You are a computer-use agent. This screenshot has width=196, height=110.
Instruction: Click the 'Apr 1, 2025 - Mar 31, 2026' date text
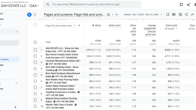tap(145, 14)
